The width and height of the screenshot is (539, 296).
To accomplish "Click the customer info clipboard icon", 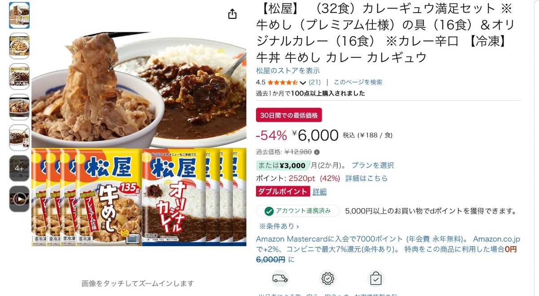I will pyautogui.click(x=376, y=279).
